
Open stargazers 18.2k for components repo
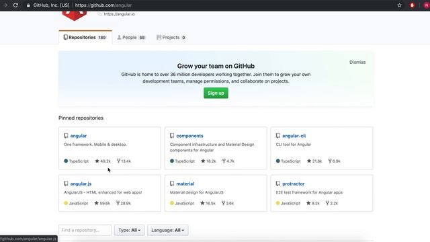click(x=208, y=161)
